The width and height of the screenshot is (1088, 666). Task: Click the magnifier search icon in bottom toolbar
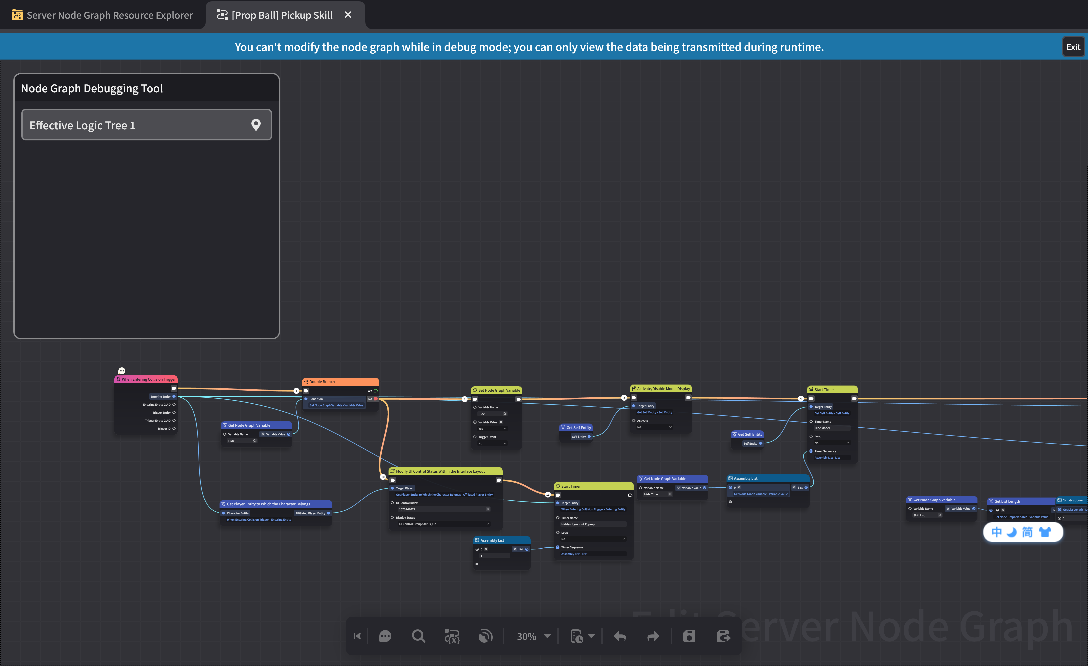click(418, 636)
